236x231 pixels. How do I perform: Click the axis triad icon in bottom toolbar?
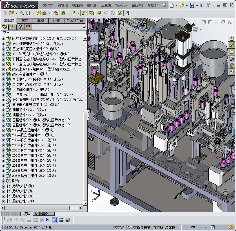click(48, 220)
